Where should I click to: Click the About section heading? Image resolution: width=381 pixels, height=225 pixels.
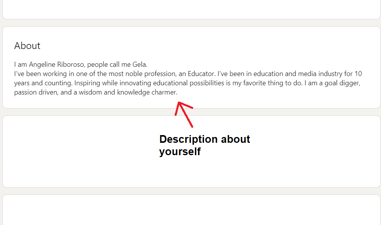(x=27, y=46)
